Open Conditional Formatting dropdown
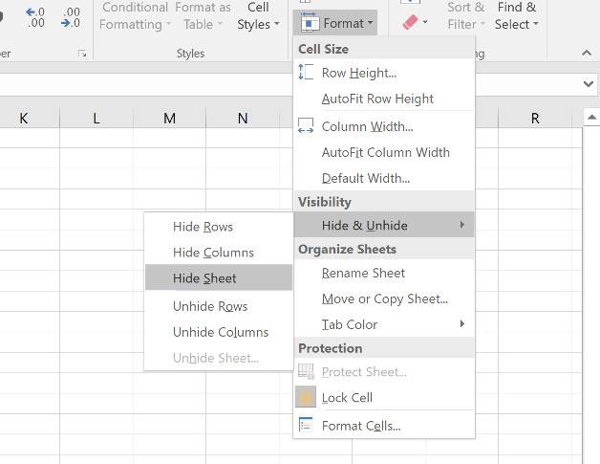 click(135, 16)
